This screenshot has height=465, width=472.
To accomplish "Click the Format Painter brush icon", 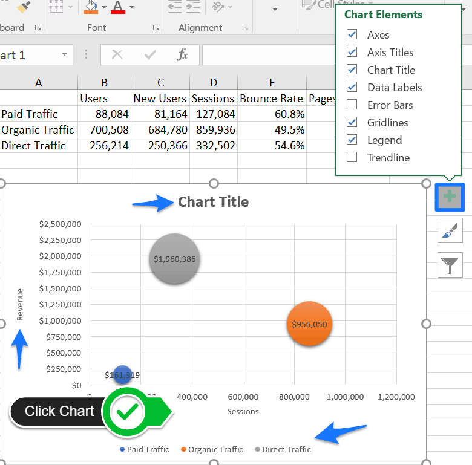I will (24, 7).
